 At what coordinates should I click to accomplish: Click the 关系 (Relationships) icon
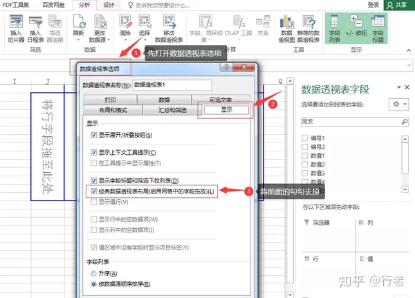[263, 21]
